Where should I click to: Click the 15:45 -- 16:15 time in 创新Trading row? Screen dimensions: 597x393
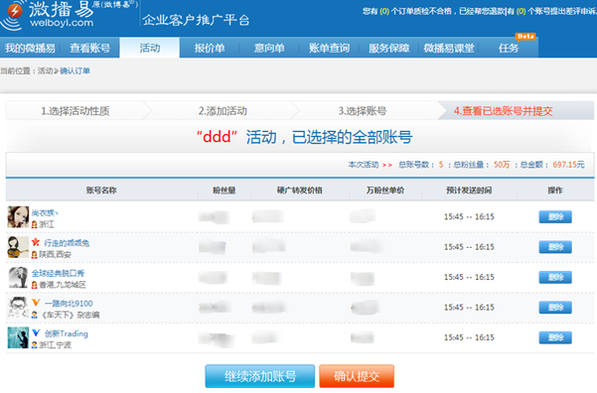tap(469, 337)
